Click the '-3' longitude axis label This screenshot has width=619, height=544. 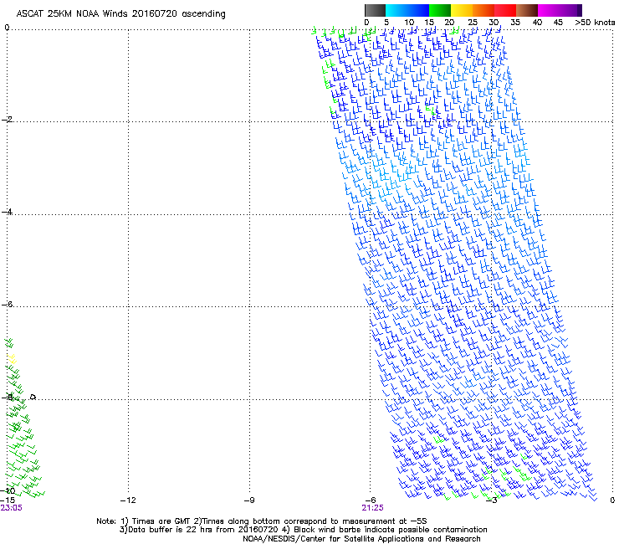(x=492, y=500)
